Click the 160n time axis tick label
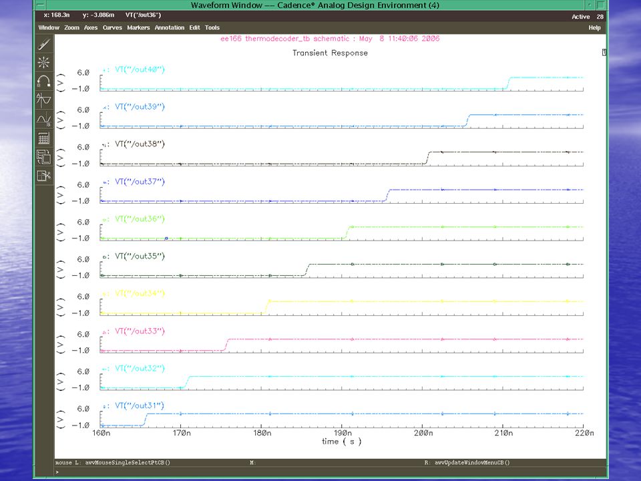Viewport: 641px width, 481px height. point(101,433)
